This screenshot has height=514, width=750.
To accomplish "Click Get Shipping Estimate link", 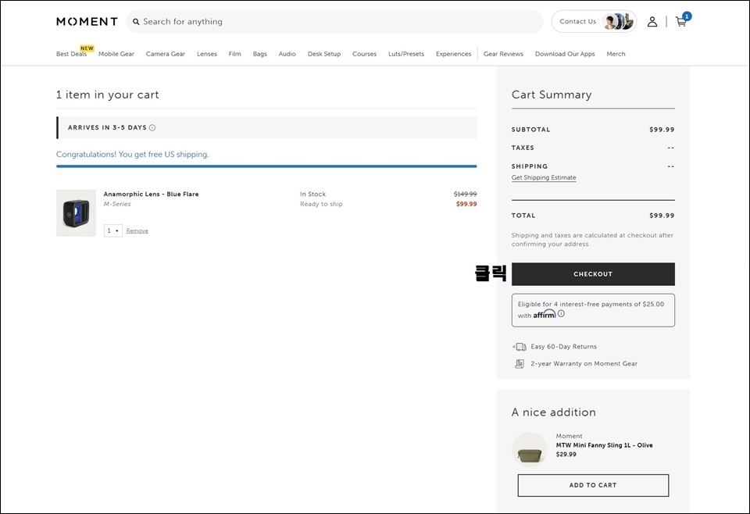I will point(544,177).
